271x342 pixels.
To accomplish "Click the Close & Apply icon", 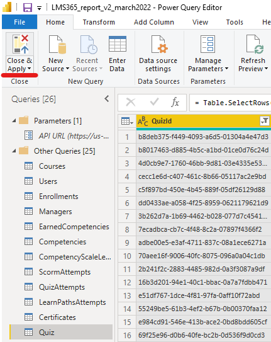I will pyautogui.click(x=20, y=45).
